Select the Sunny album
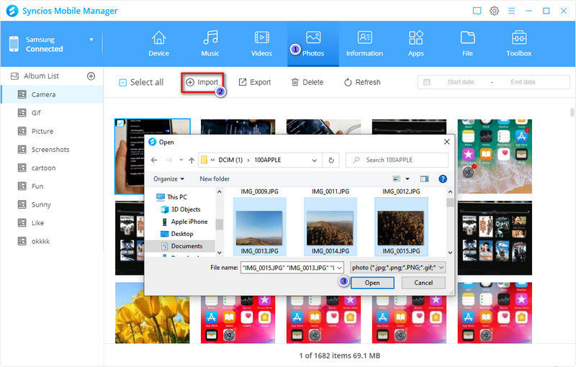Viewport: 576px width, 367px height. click(52, 204)
